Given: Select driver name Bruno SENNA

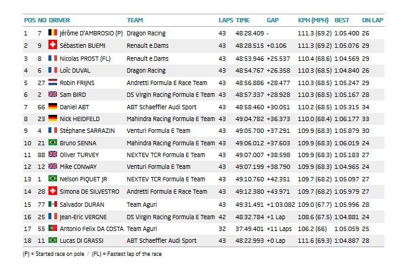Looking at the screenshot, I should click(x=78, y=143).
